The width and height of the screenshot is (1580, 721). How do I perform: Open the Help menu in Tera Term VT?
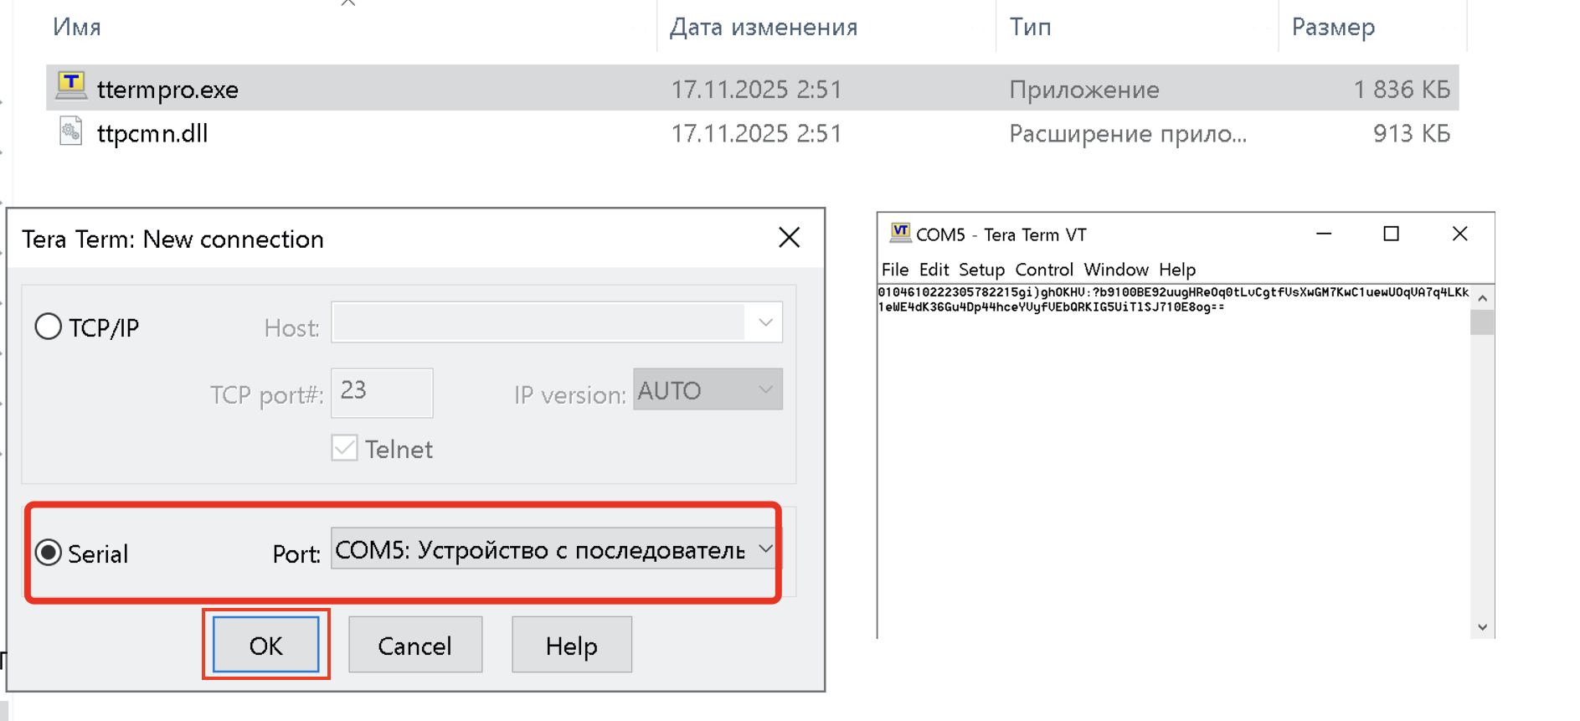click(x=1177, y=270)
